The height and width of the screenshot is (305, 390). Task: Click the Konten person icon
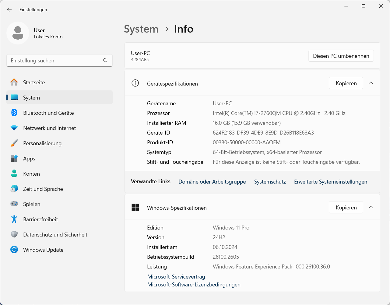(x=14, y=174)
